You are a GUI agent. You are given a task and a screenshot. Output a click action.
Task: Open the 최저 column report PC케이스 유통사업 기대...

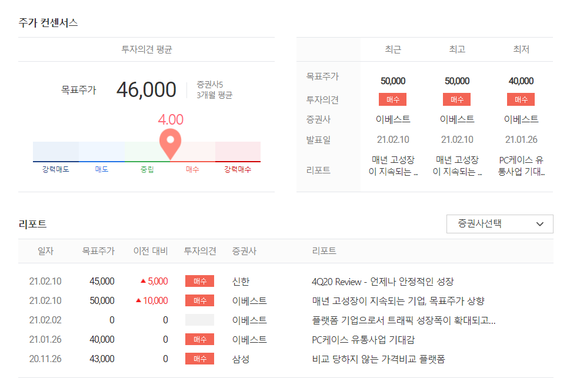[521, 166]
